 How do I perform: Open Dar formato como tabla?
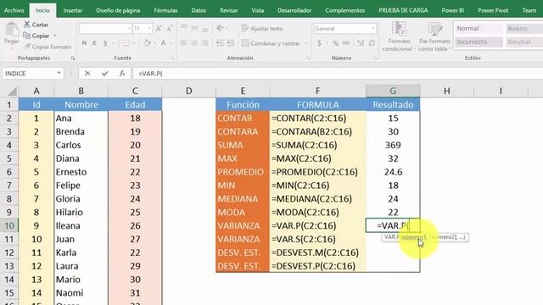434,36
